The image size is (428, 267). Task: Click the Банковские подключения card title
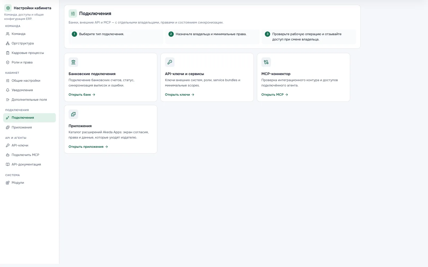click(x=92, y=74)
